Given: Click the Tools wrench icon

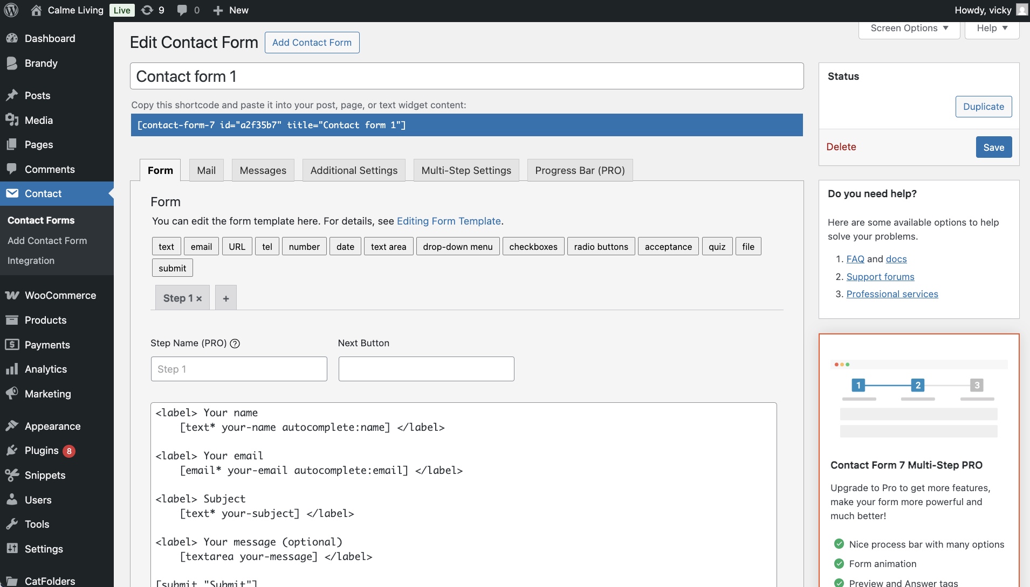Looking at the screenshot, I should (12, 524).
